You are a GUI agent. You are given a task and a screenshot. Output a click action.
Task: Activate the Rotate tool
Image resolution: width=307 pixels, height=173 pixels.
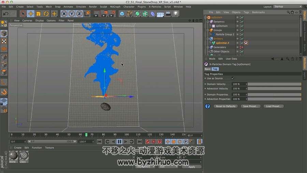46,14
